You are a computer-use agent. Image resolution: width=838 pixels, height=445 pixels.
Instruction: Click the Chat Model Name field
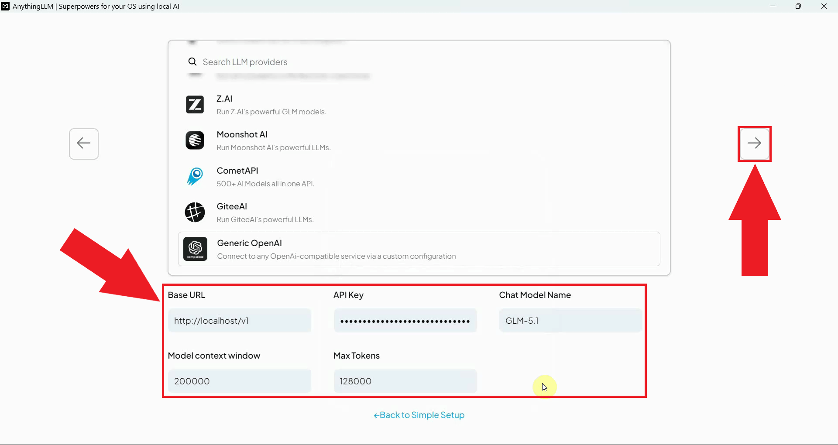(x=570, y=320)
